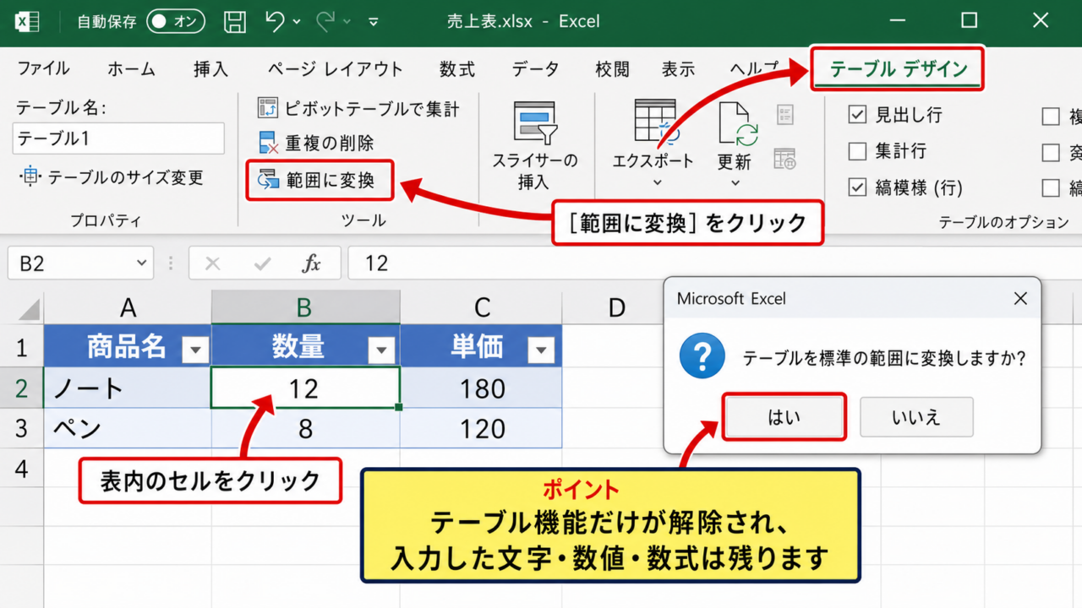The image size is (1082, 608).
Task: Select row 3 header
Action: coord(22,428)
